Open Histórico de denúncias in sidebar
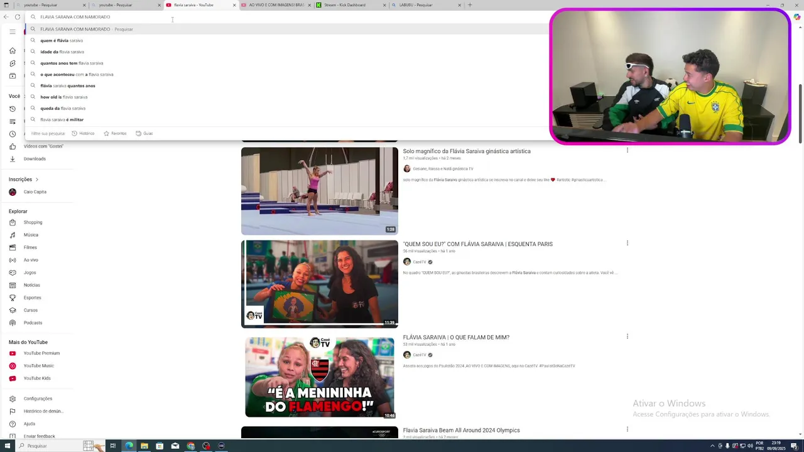The height and width of the screenshot is (452, 804). tap(43, 411)
